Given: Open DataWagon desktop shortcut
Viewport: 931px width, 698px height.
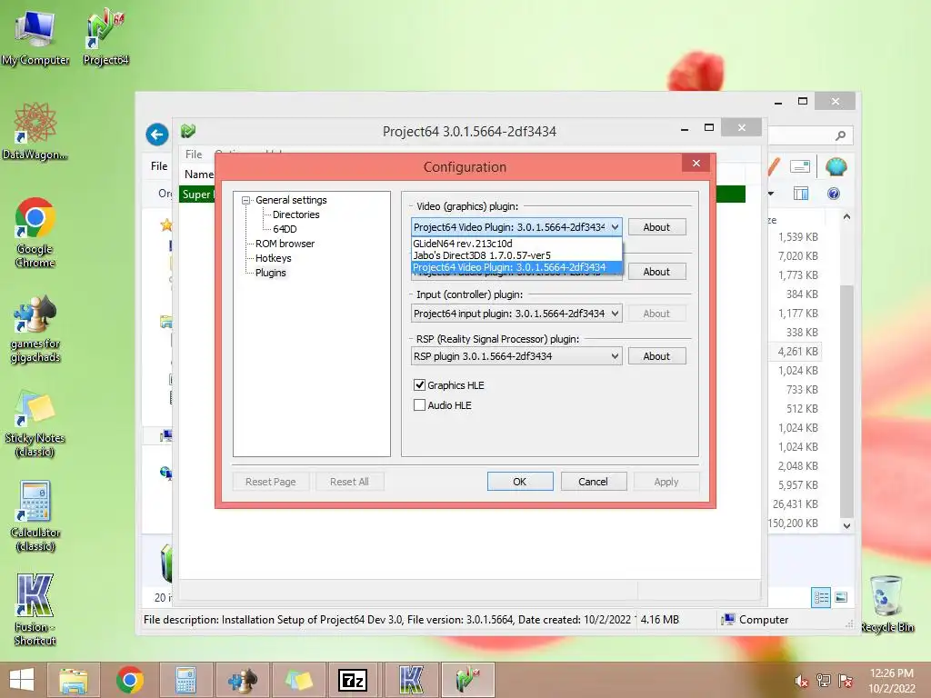Looking at the screenshot, I should click(35, 131).
